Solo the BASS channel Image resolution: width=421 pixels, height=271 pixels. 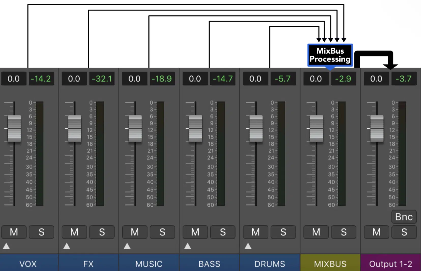point(223,232)
